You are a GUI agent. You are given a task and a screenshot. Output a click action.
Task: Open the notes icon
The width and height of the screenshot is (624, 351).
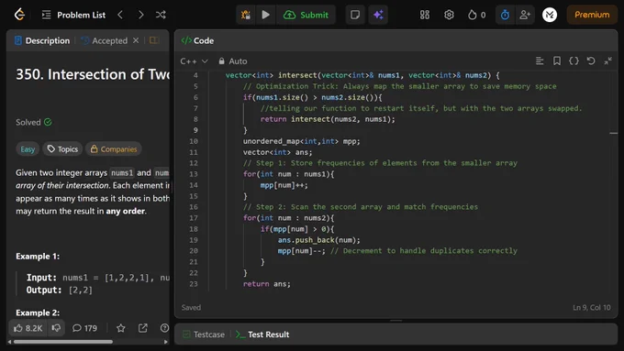(355, 15)
